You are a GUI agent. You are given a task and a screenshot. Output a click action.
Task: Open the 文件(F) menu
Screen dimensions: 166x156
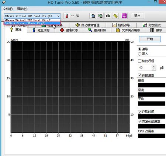click(x=8, y=9)
